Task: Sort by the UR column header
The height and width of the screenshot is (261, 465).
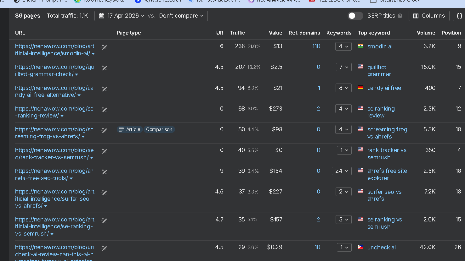Action: [x=220, y=33]
